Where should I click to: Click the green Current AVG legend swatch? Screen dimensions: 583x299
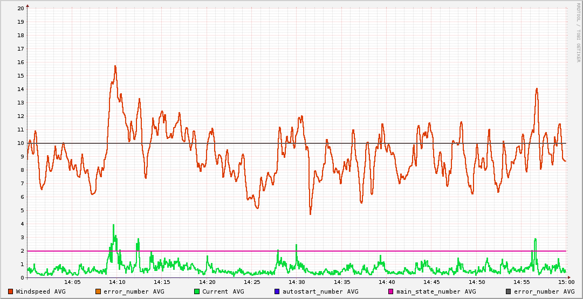(x=197, y=291)
